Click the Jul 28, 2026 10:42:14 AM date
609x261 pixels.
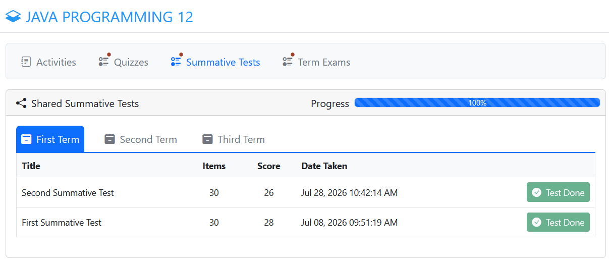coord(350,192)
